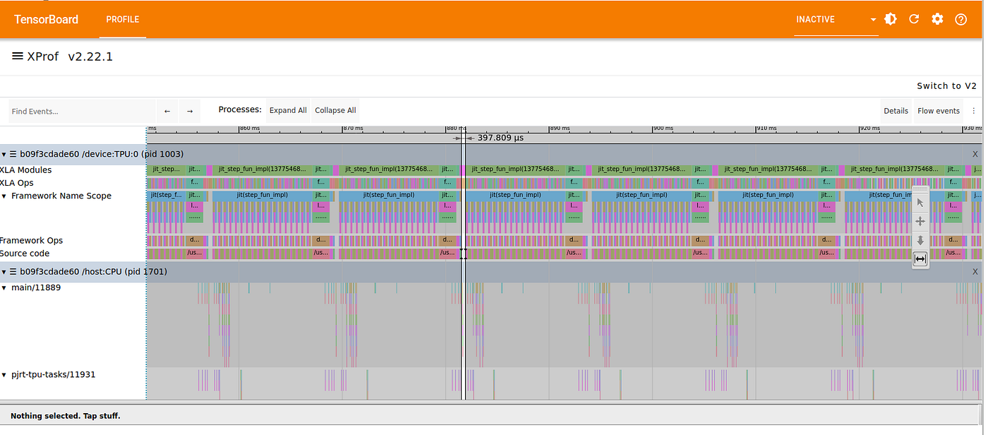988x435 pixels.
Task: Open the Details panel button
Action: click(x=896, y=111)
